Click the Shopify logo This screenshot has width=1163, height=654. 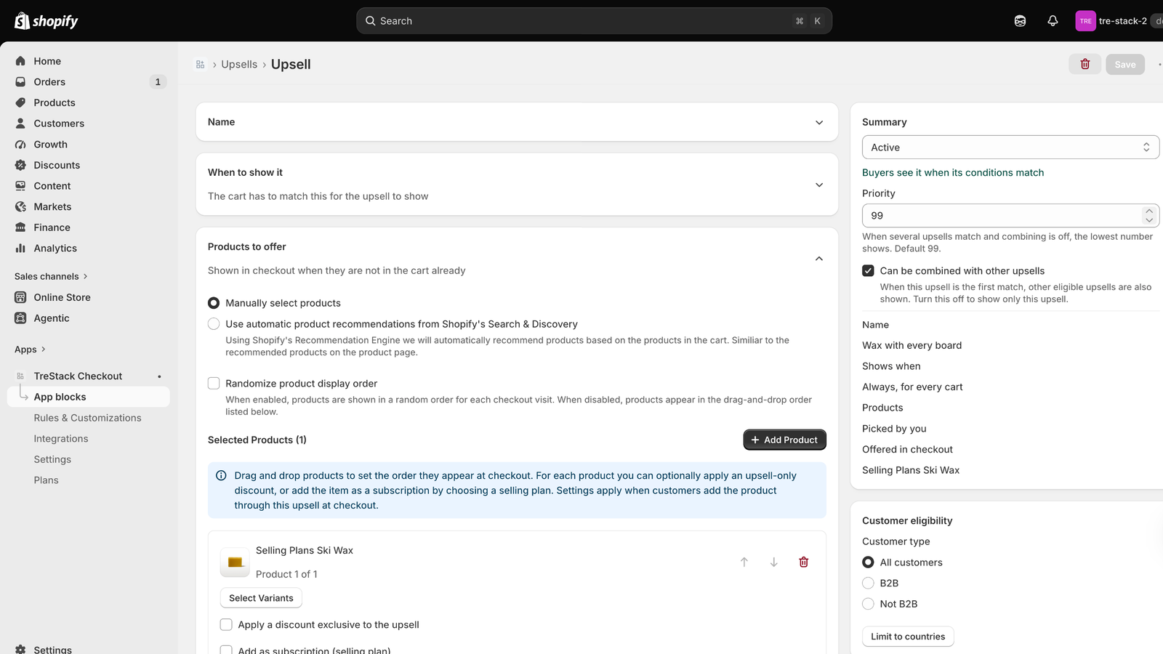[47, 21]
